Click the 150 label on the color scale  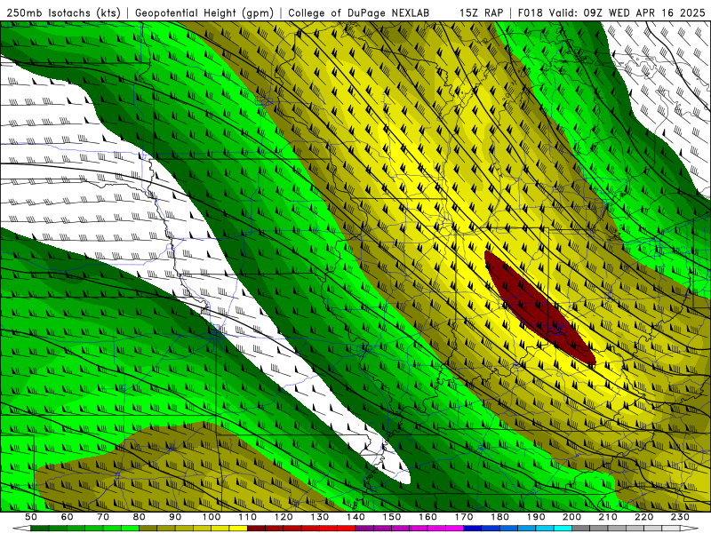tap(391, 517)
